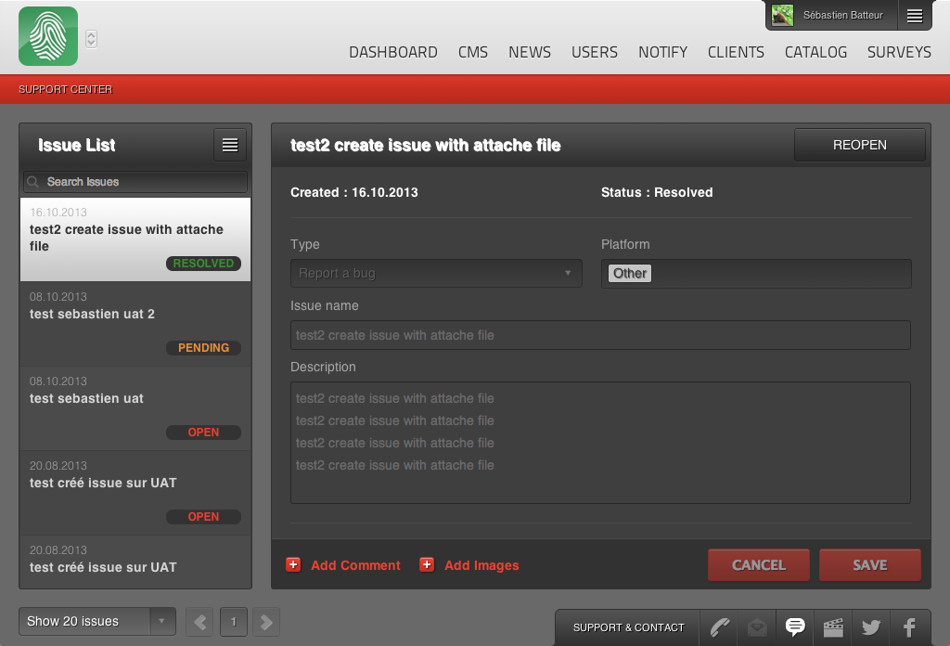
Task: Go to the CATALOG menu
Action: [x=815, y=52]
